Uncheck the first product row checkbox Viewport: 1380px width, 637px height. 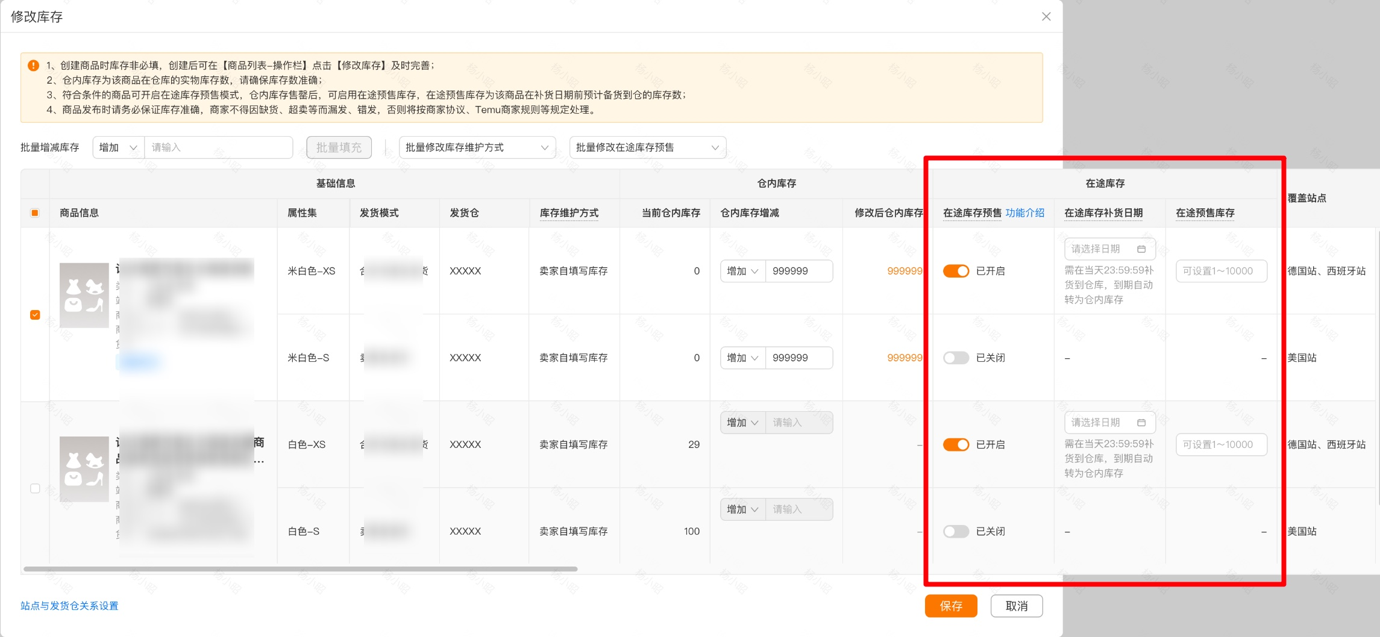pyautogui.click(x=35, y=314)
